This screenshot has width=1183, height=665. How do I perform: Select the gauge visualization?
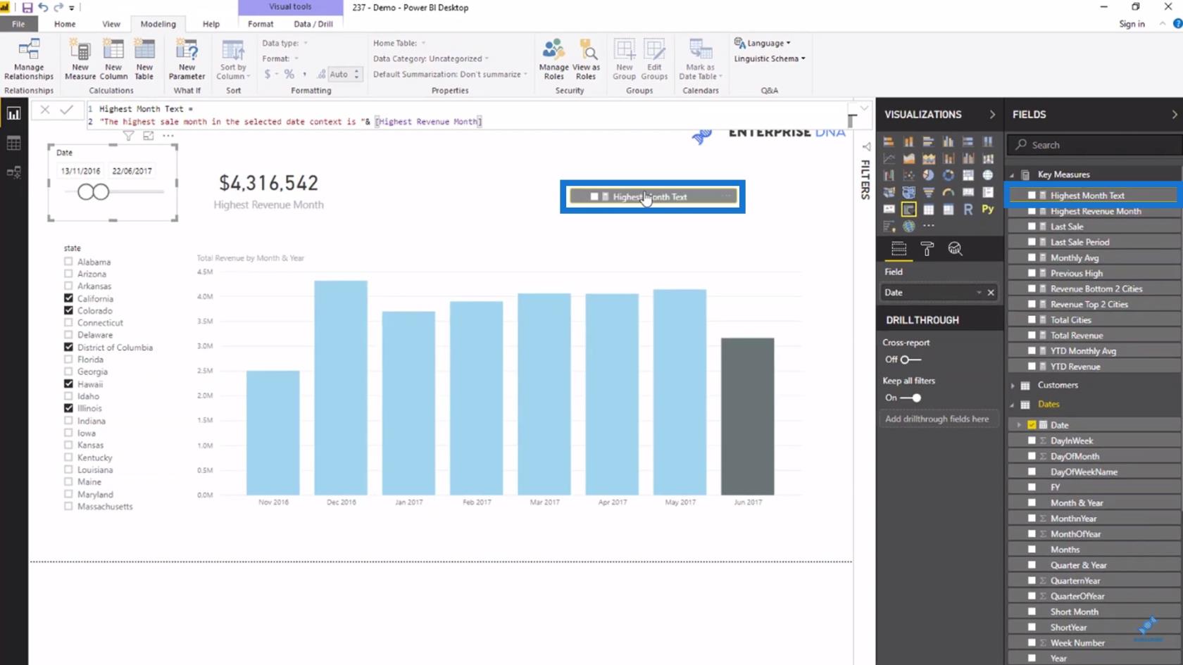(949, 192)
